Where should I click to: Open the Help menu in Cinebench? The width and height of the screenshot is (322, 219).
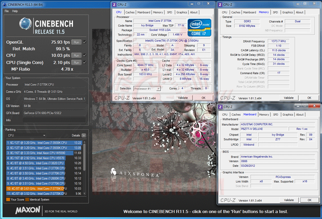tap(15, 11)
